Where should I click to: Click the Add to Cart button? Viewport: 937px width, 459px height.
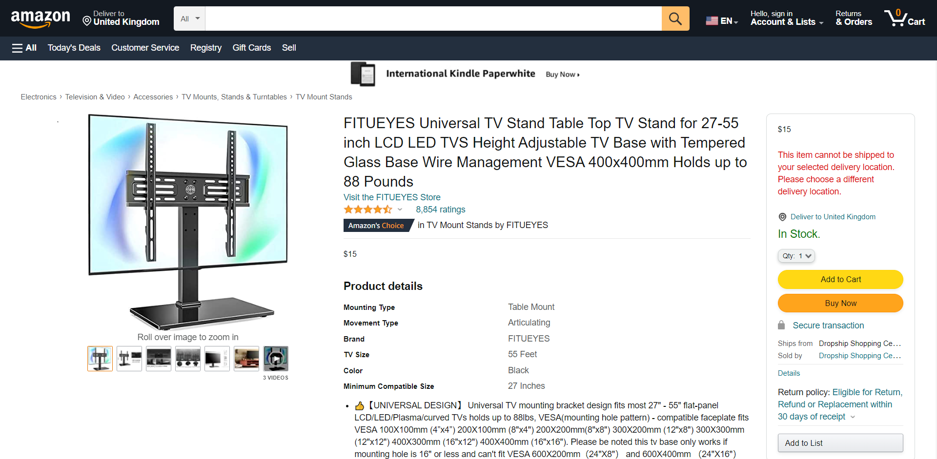coord(840,279)
